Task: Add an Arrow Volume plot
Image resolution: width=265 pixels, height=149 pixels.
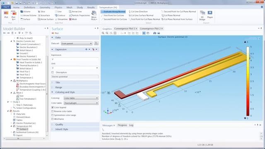Action: (x=28, y=15)
